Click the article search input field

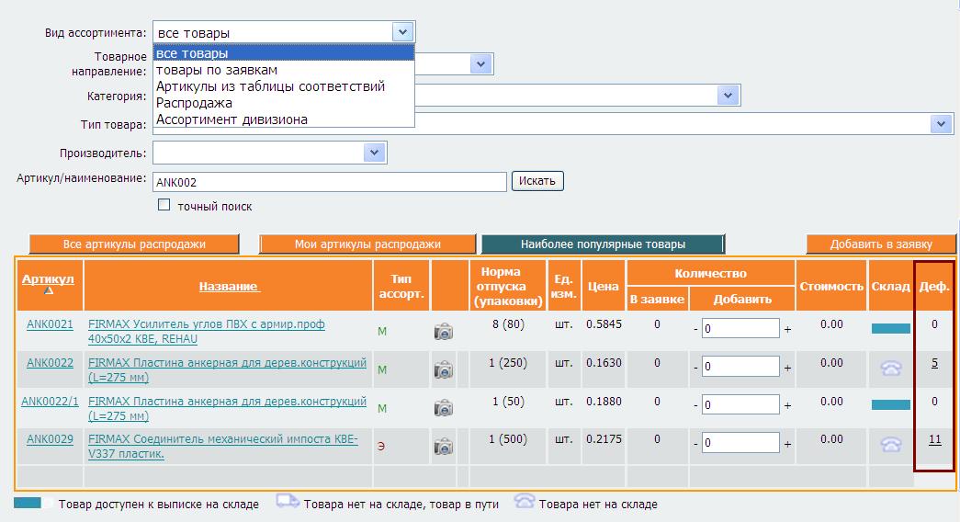coord(329,182)
